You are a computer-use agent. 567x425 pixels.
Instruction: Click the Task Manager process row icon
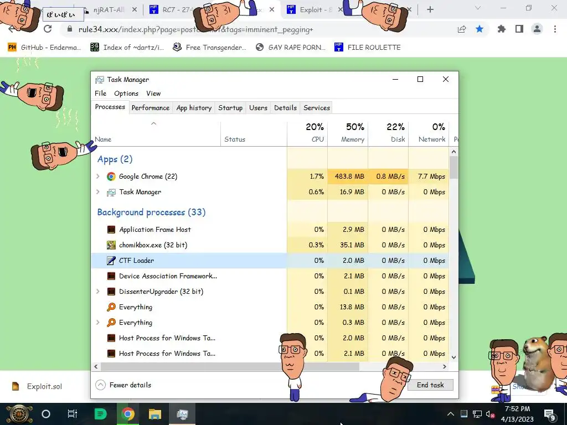coord(111,192)
